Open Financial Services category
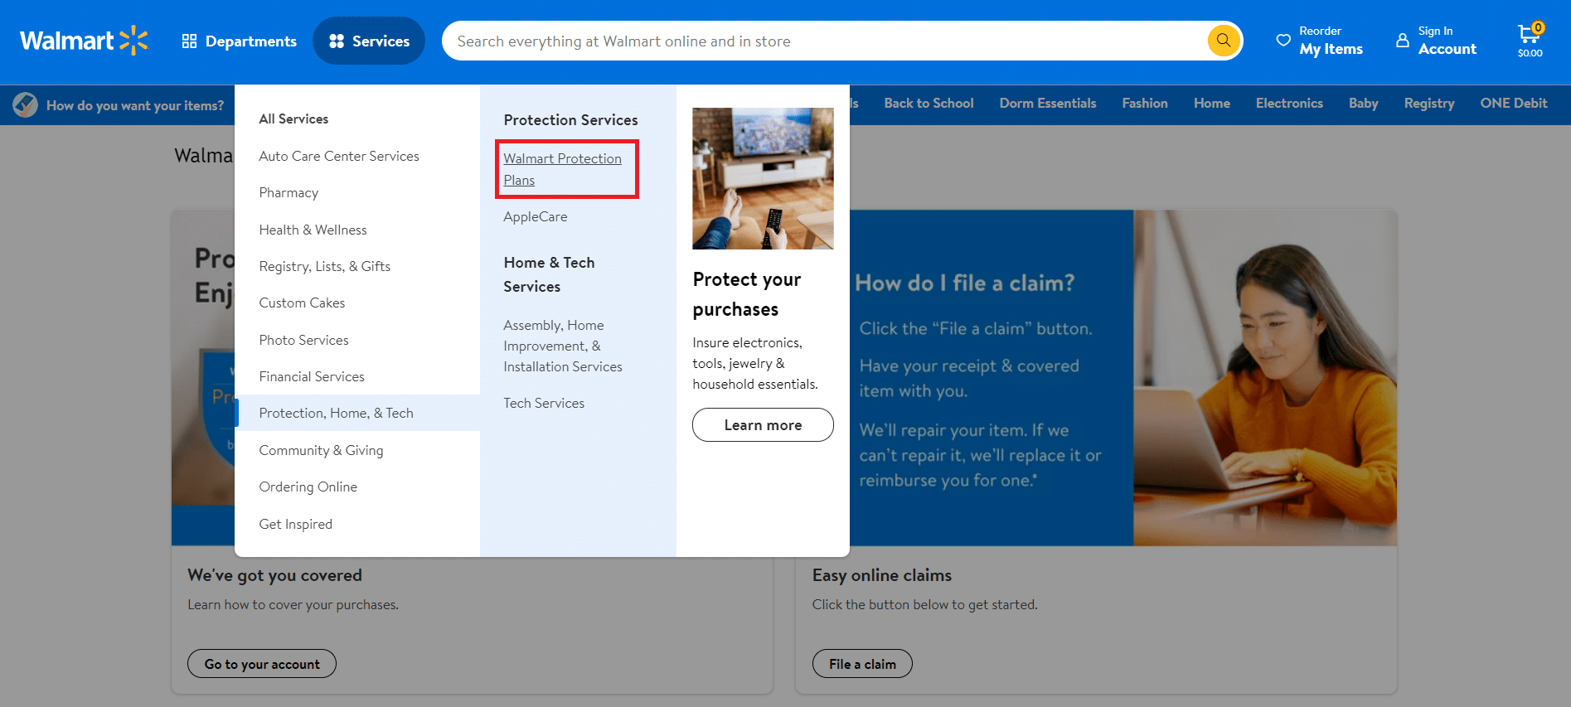Image resolution: width=1571 pixels, height=707 pixels. (312, 376)
